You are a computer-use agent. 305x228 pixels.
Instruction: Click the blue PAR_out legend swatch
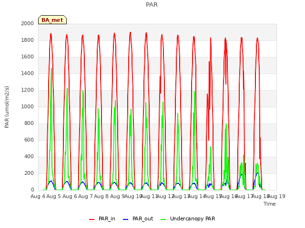(x=126, y=219)
